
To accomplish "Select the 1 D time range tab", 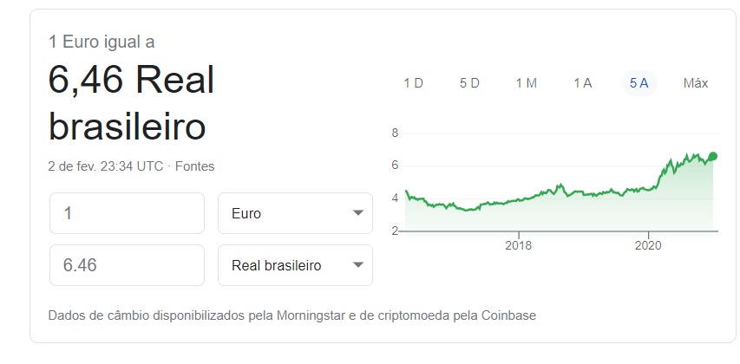I will click(414, 83).
